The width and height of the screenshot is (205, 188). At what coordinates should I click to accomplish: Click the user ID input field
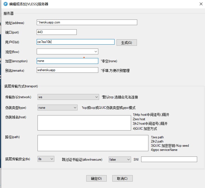(x=76, y=42)
